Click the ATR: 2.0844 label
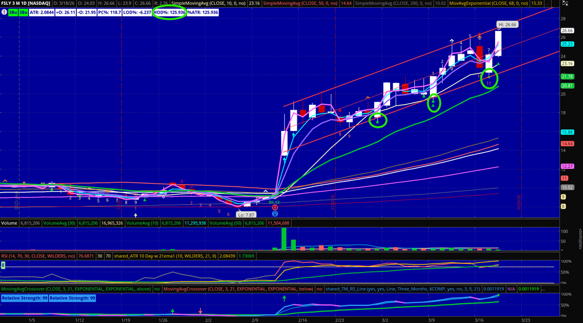This screenshot has height=323, width=583. [x=41, y=12]
